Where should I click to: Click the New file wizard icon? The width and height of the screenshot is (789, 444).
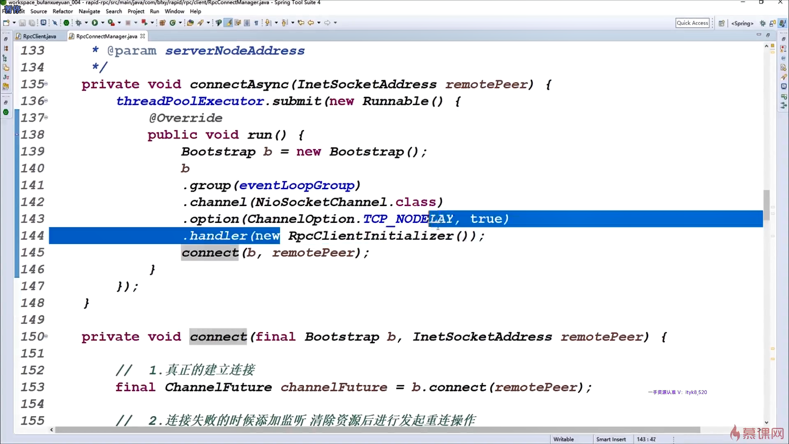point(6,23)
